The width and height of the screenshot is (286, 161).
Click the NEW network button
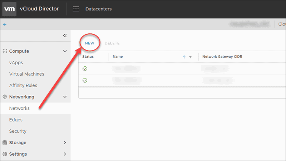[x=90, y=43]
